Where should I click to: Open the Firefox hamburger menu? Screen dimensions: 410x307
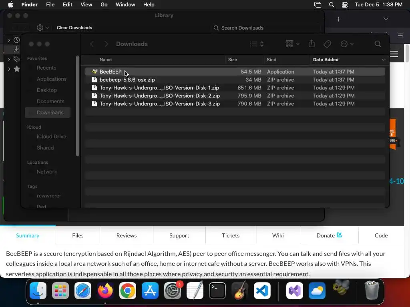tap(400, 35)
